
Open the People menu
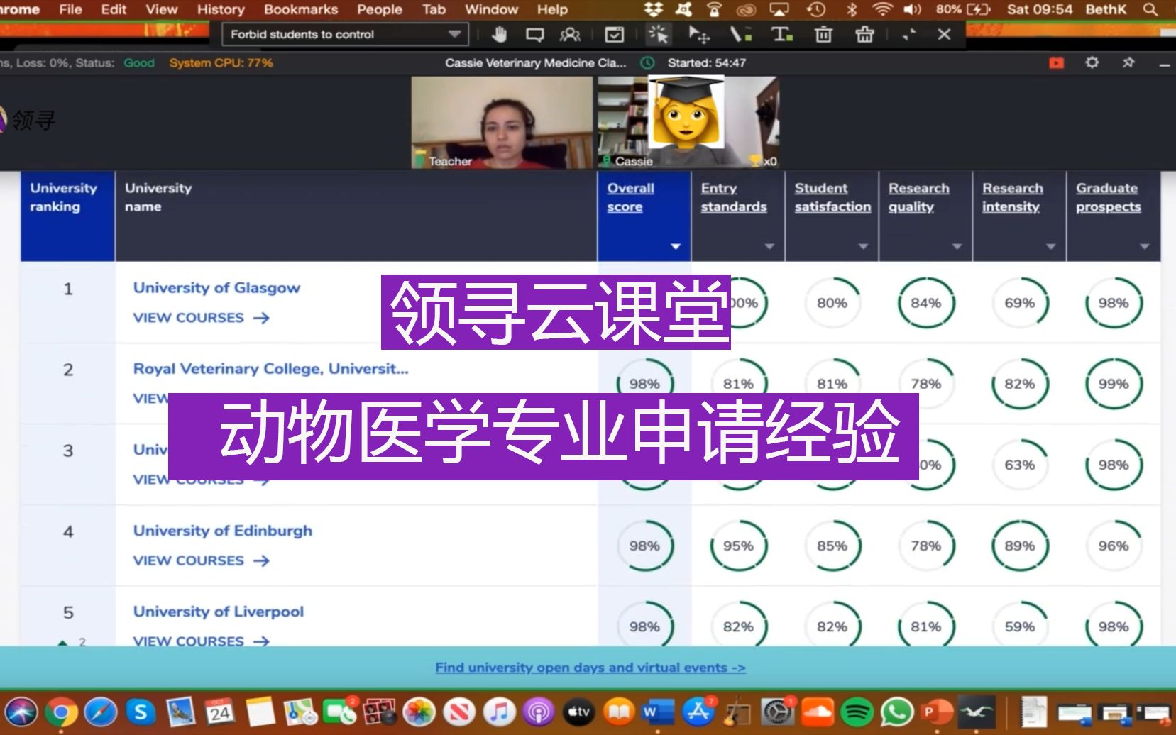380,9
